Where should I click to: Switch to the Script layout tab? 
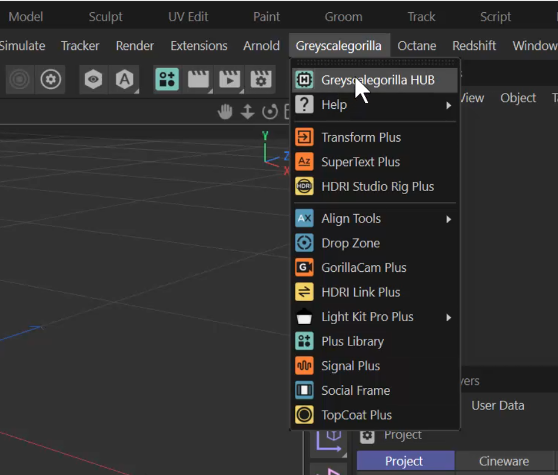tap(495, 16)
